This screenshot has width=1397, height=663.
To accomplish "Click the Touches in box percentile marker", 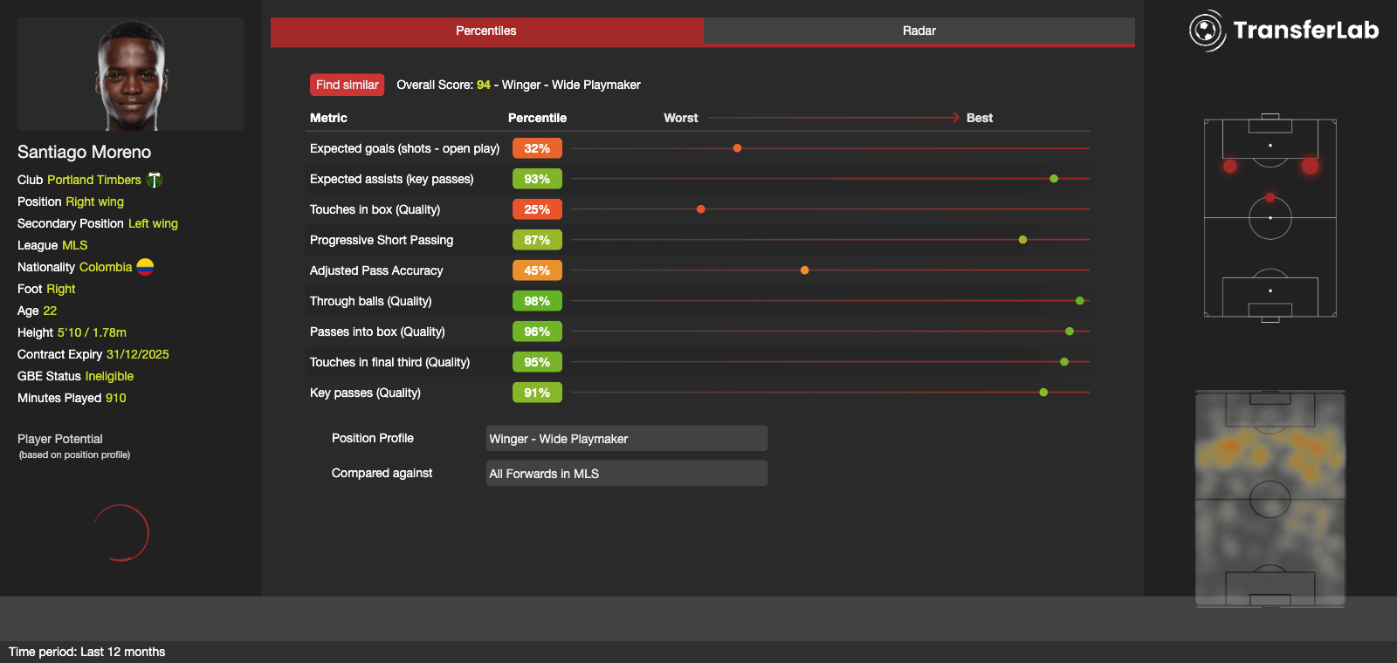I will [701, 209].
